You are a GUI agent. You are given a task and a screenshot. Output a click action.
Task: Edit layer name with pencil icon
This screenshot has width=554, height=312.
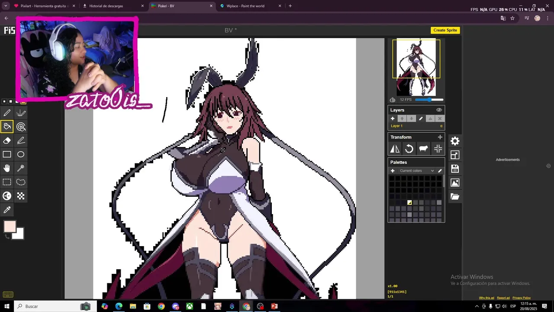point(421,118)
